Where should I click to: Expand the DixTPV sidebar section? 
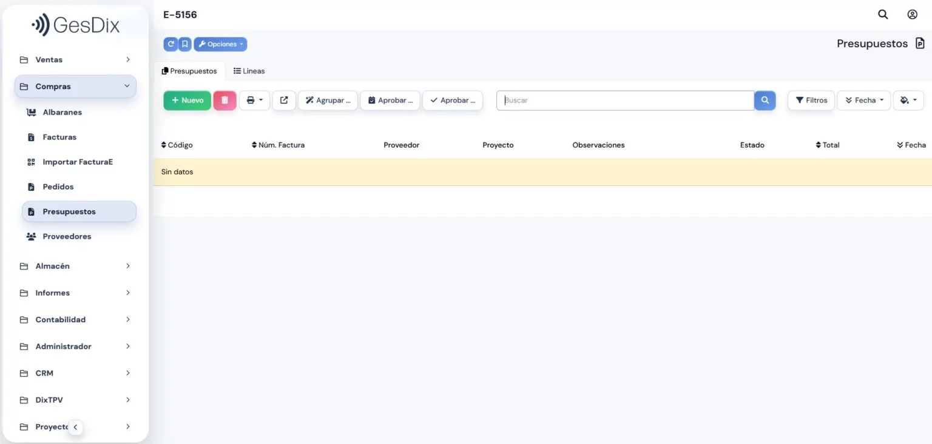click(x=75, y=400)
